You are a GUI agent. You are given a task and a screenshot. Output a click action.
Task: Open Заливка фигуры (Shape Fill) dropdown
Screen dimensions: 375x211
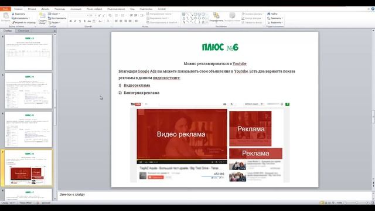[x=253, y=14]
